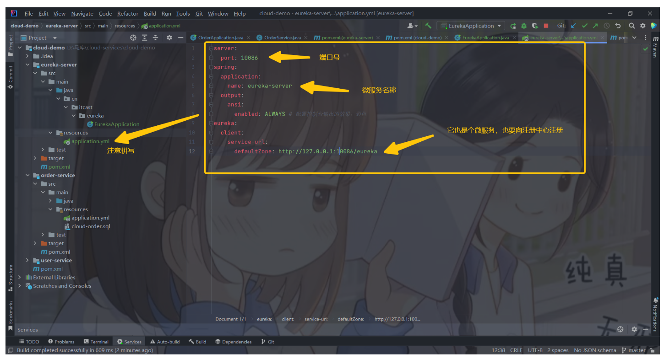Screen dimensions: 664x359
Task: Update project with Git blue arrow
Action: pyautogui.click(x=573, y=26)
